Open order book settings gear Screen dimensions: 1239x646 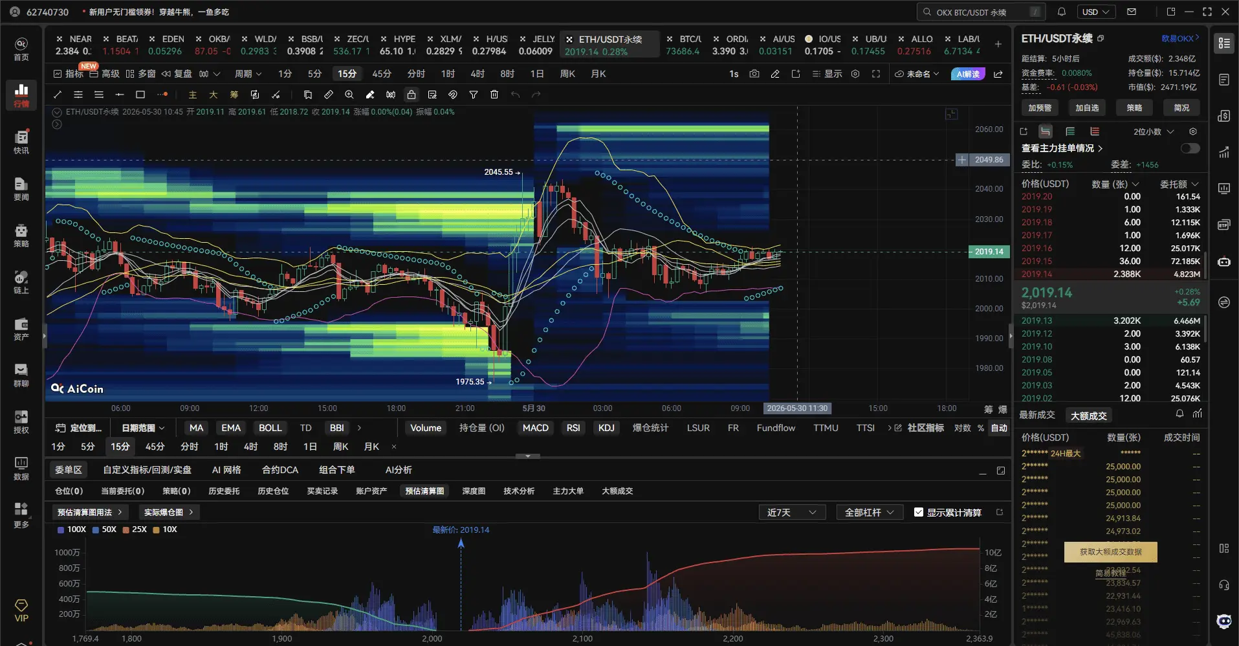1193,131
